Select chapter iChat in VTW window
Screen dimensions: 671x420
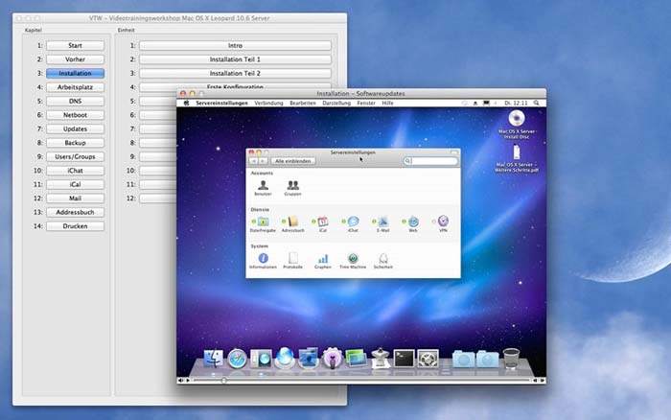[75, 171]
